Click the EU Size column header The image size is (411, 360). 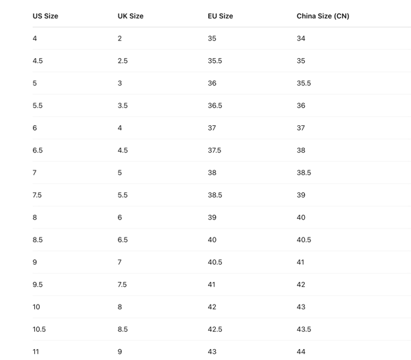pyautogui.click(x=220, y=16)
